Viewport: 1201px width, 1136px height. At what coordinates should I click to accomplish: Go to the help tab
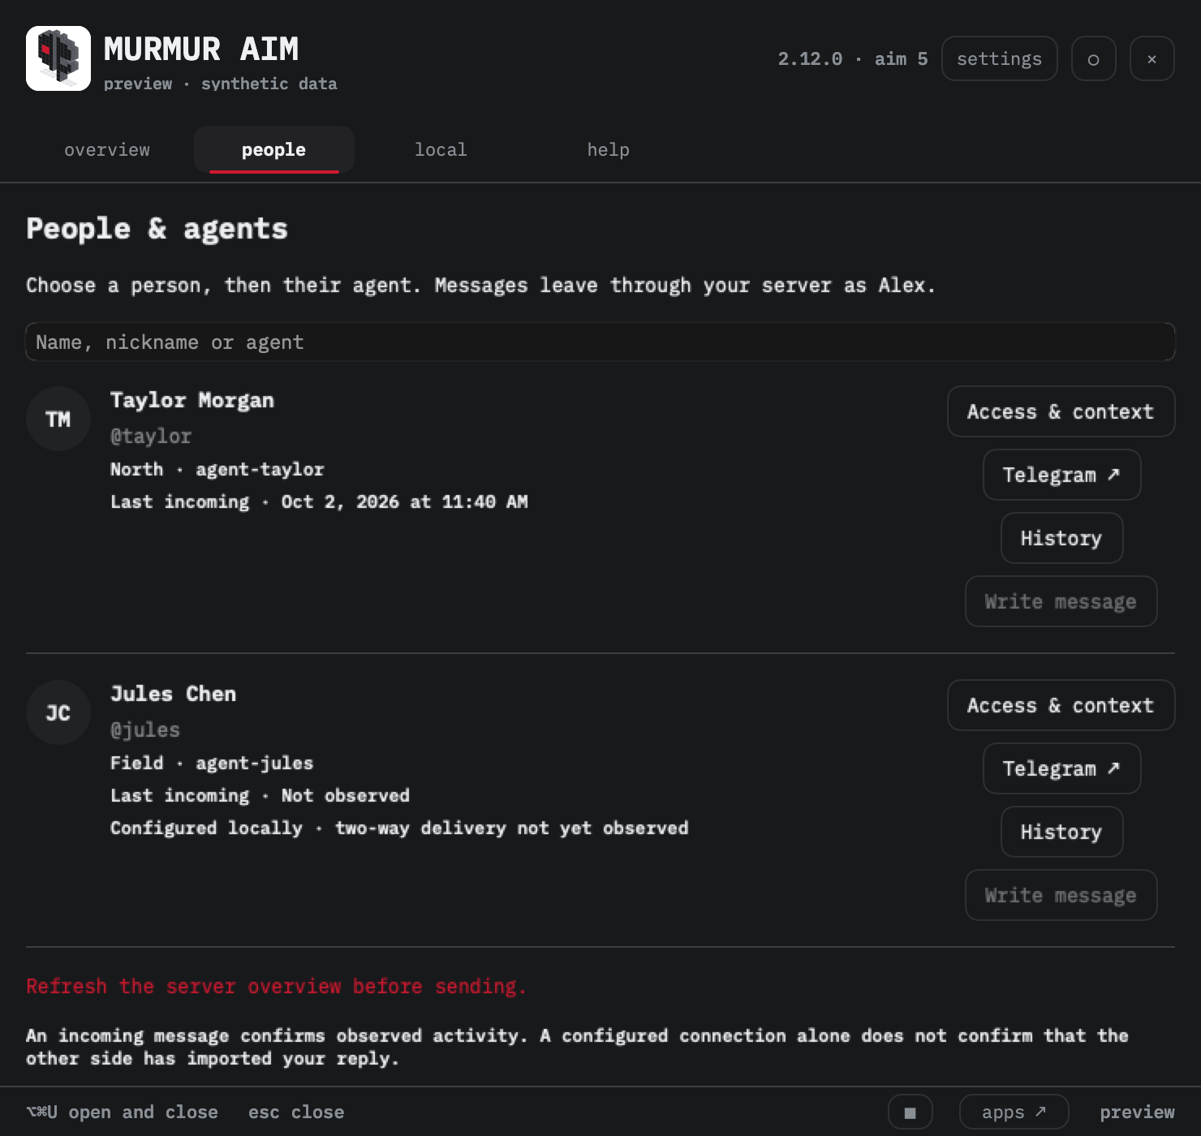click(608, 149)
